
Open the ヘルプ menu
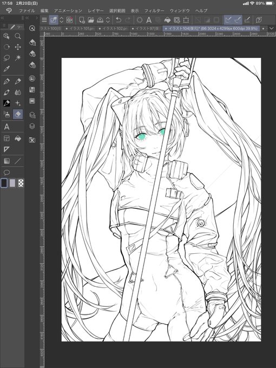201,11
